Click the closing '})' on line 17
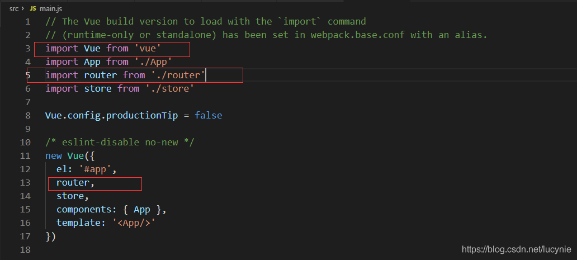 (x=51, y=236)
